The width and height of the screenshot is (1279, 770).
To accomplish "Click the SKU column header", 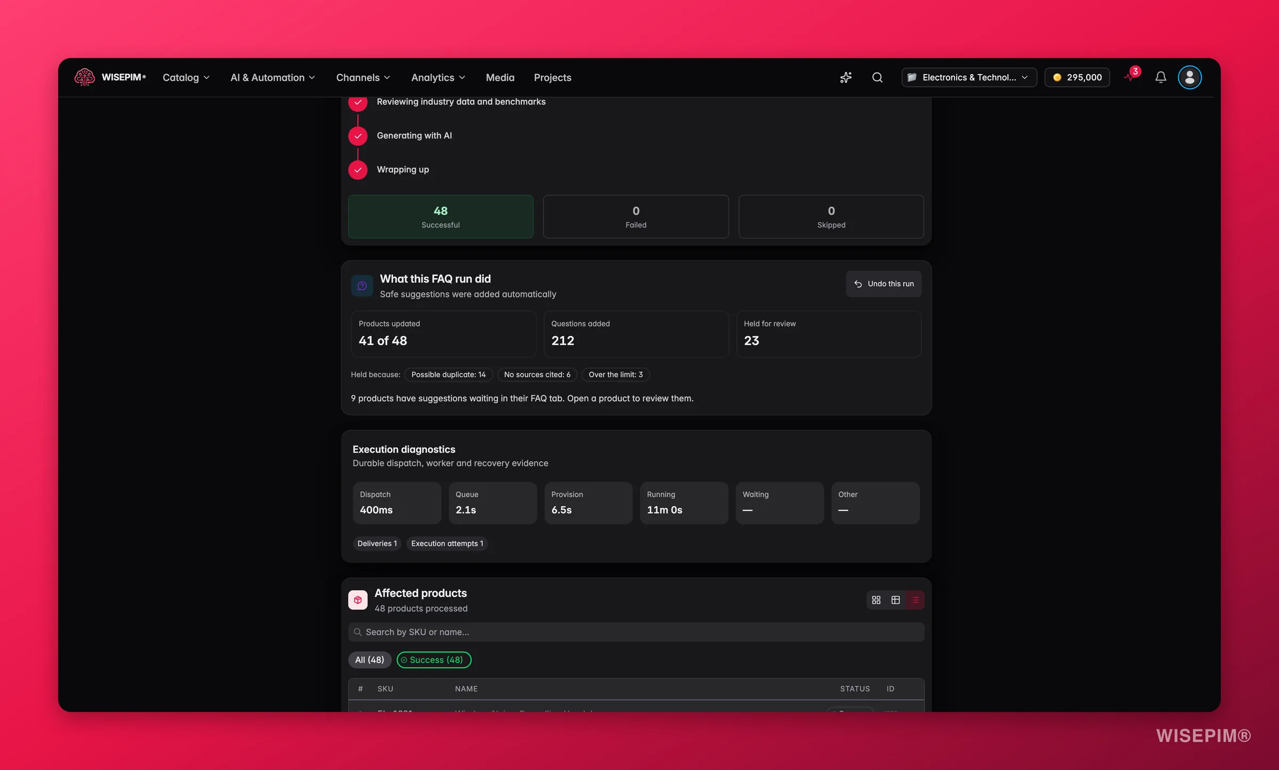I will (385, 689).
